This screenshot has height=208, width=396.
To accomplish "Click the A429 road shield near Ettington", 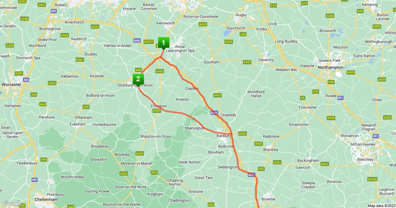I will tap(157, 111).
